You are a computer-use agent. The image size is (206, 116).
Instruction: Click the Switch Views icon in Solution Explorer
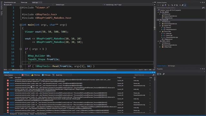point(165,5)
